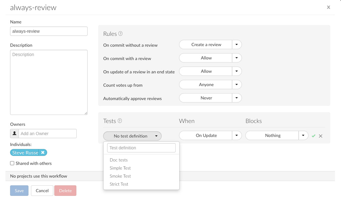Viewport: 341px width, 201px height.
Task: Choose Strict Test from the test list
Action: tap(119, 184)
